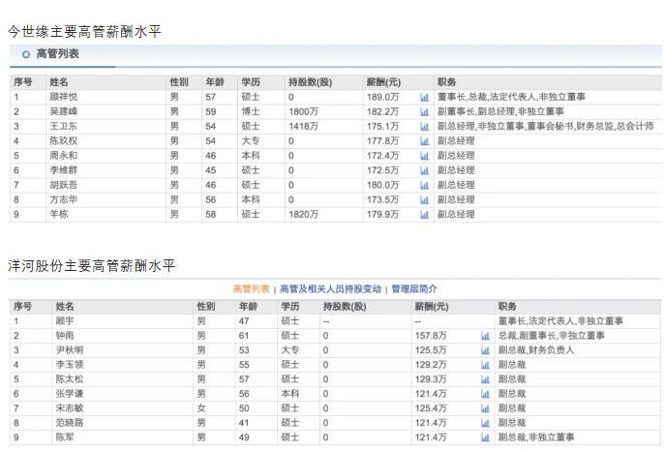View salary chart icon for 尹秋明

click(x=485, y=350)
